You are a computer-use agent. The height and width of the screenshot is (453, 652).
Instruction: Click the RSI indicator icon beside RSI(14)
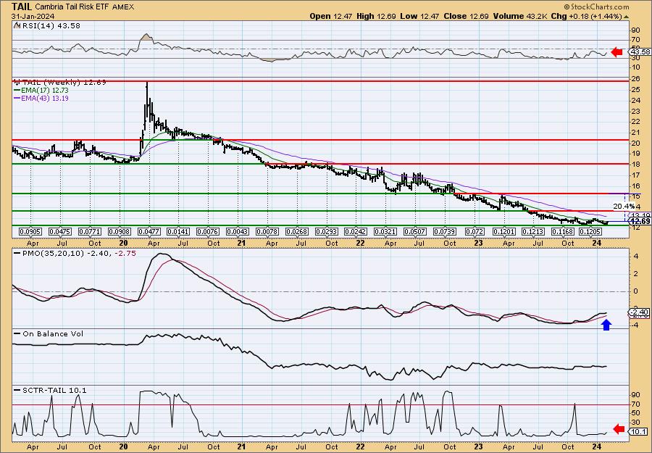(17, 25)
